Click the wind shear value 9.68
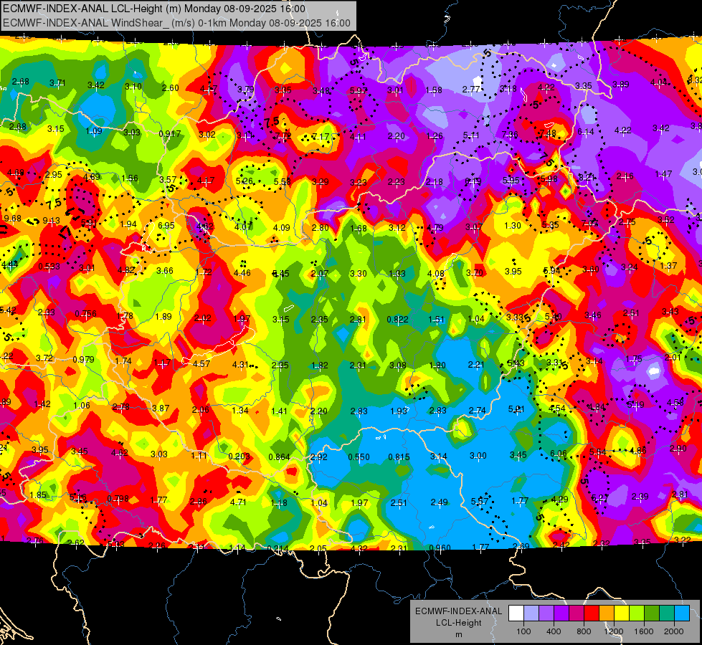The width and height of the screenshot is (702, 645). tap(12, 218)
